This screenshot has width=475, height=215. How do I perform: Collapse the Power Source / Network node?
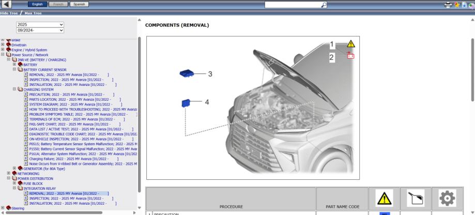[x=3, y=55]
